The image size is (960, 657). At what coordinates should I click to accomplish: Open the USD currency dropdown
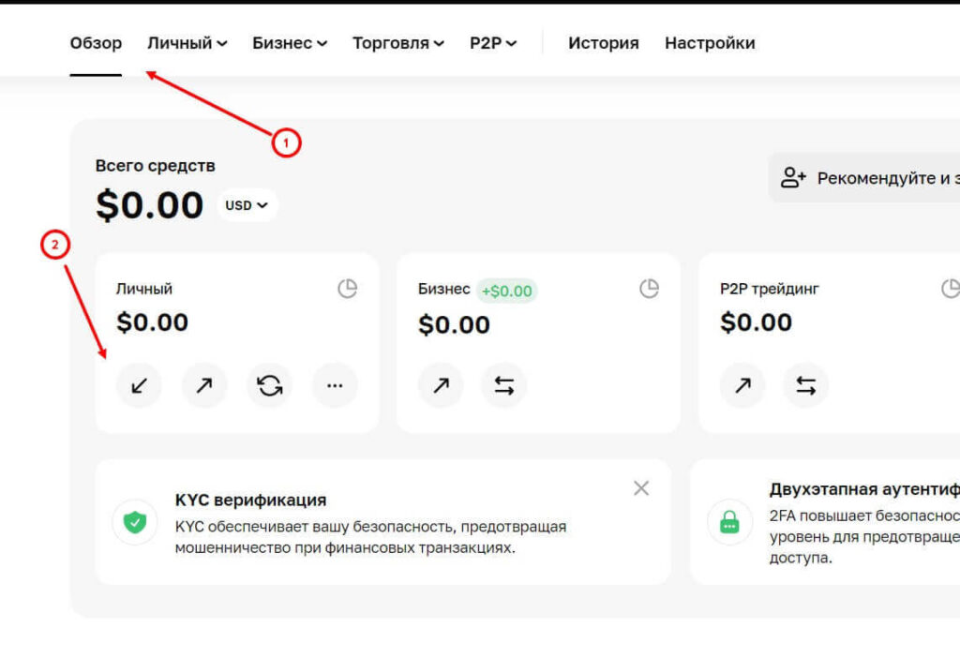click(246, 205)
